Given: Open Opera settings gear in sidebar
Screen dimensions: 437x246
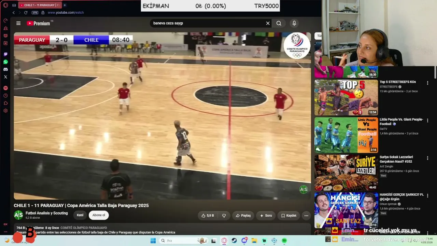Looking at the screenshot, I should (x=5, y=111).
